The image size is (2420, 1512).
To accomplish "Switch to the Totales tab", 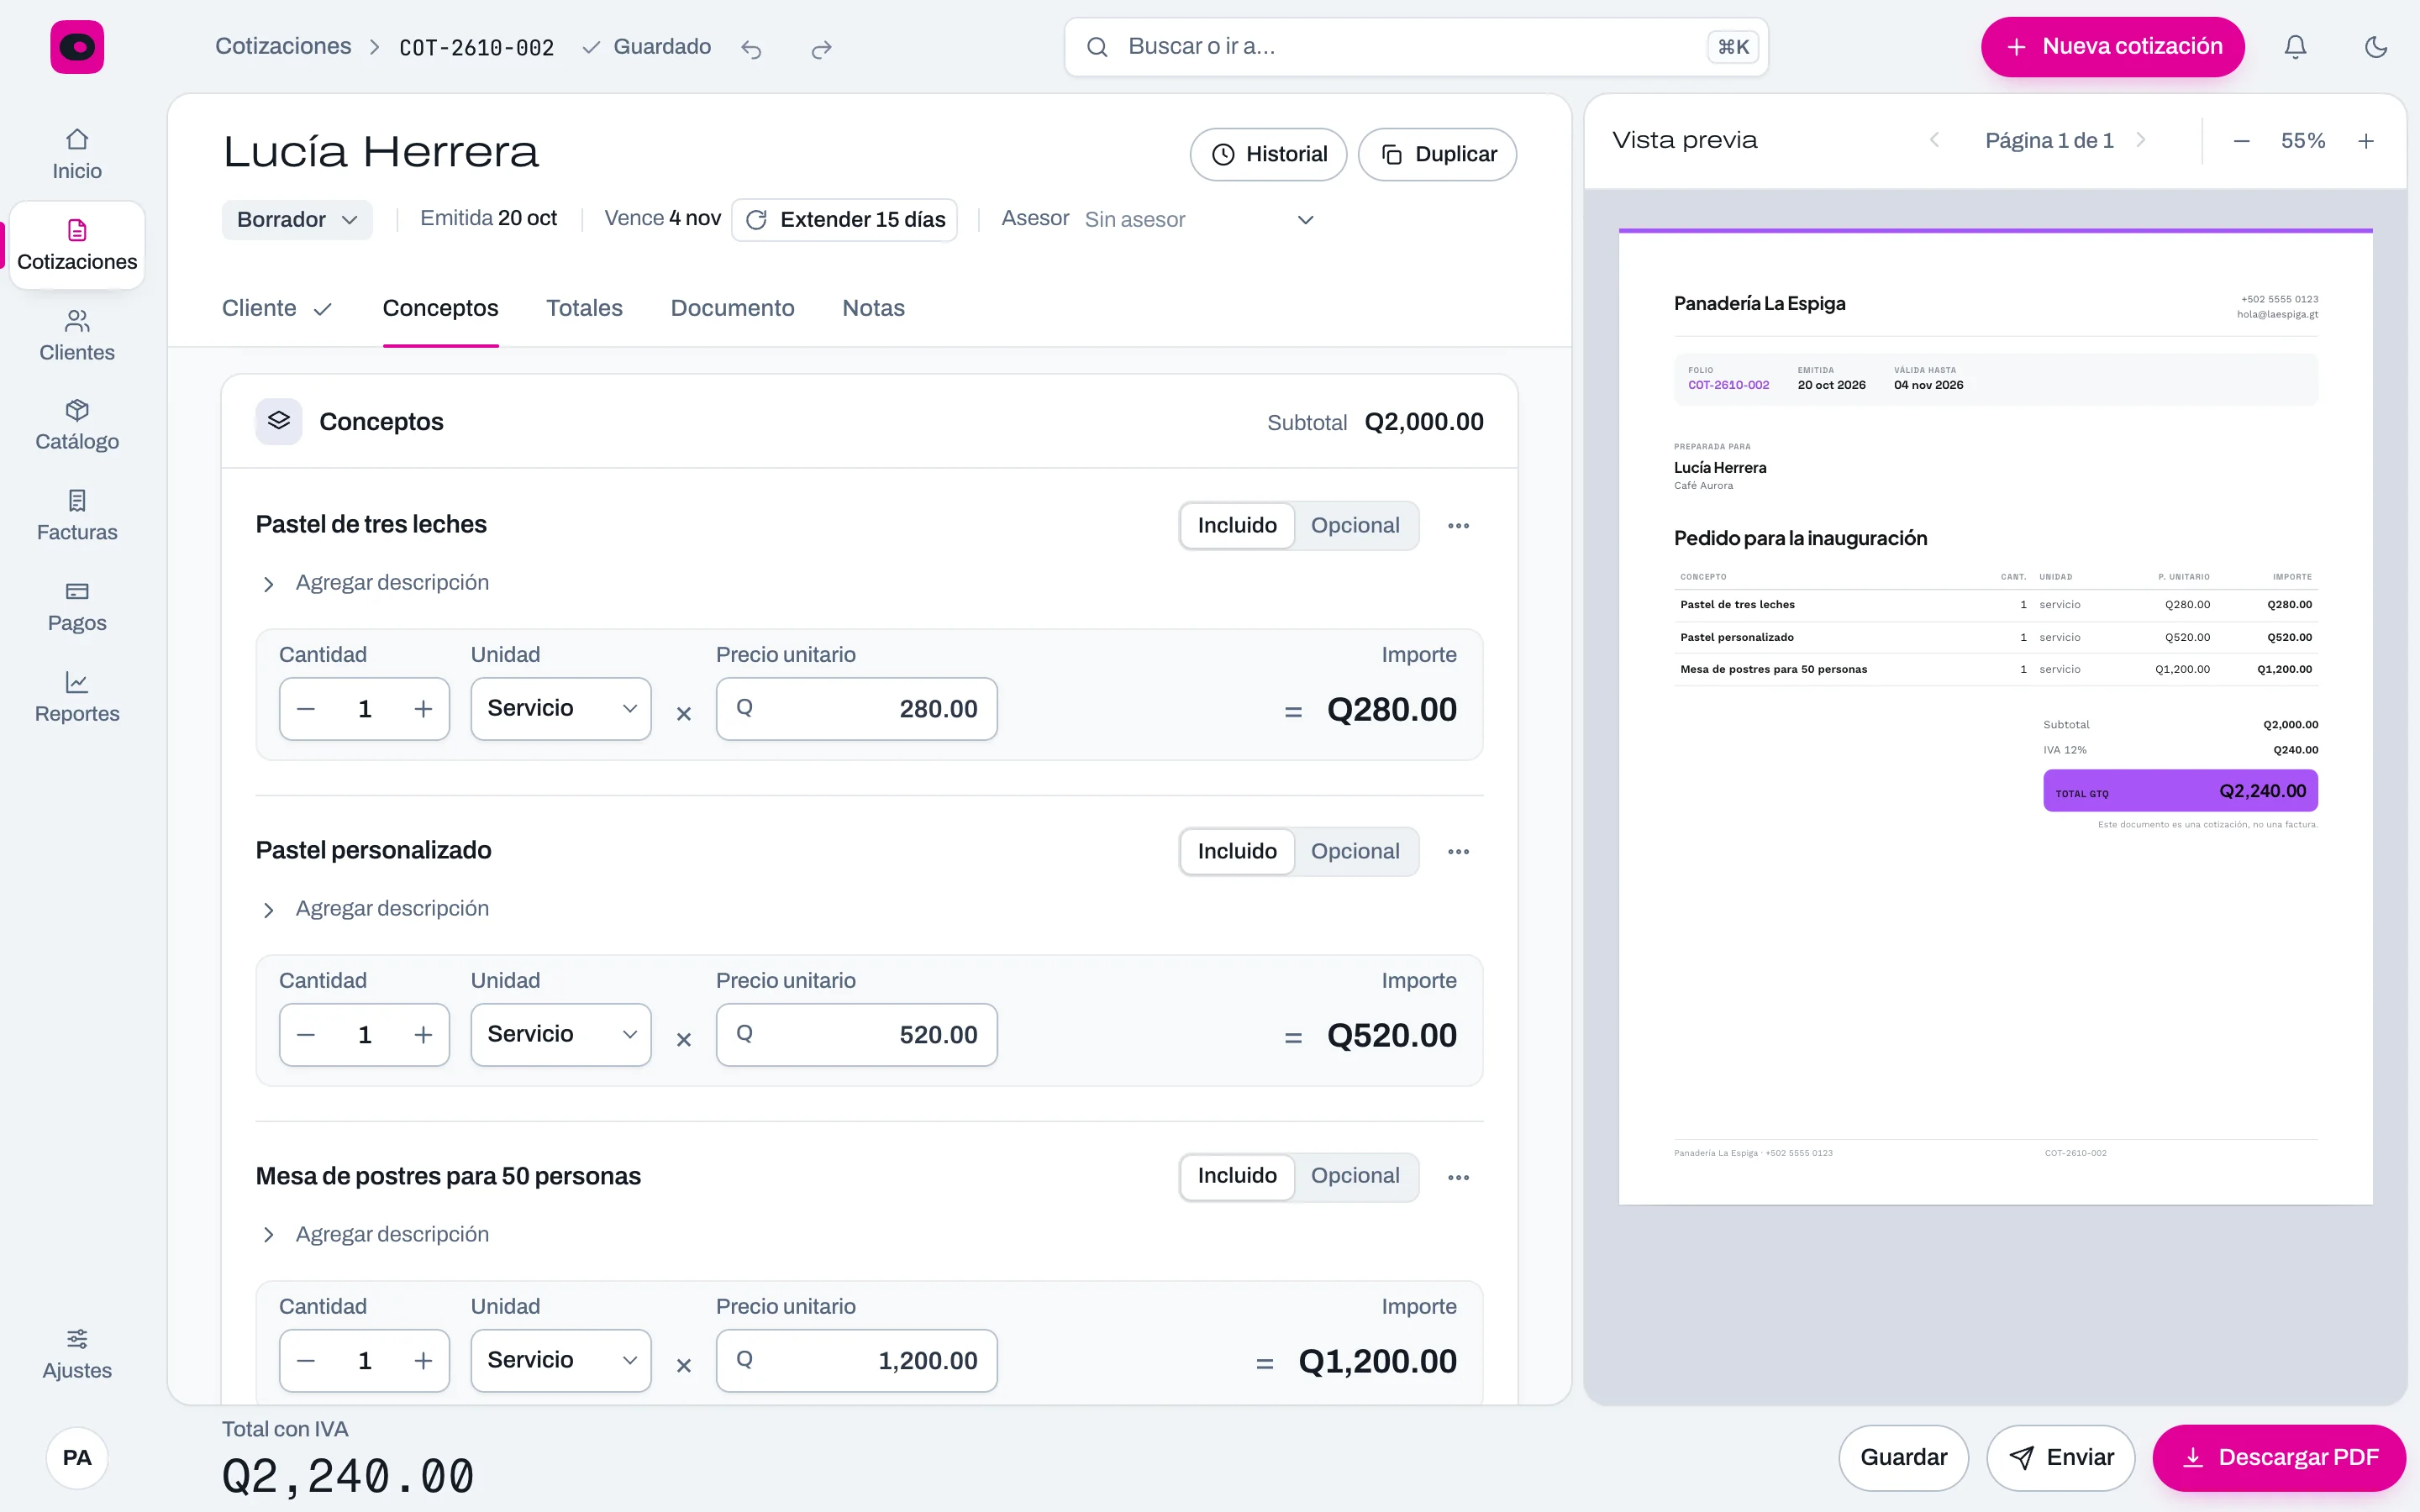I will point(584,308).
